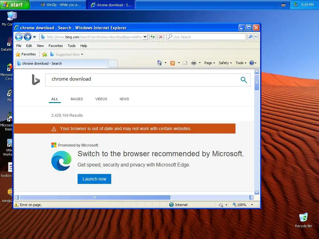Screen dimensions: 319x239
Task: Click the Windows Start button
Action: pyautogui.click(x=15, y=4)
